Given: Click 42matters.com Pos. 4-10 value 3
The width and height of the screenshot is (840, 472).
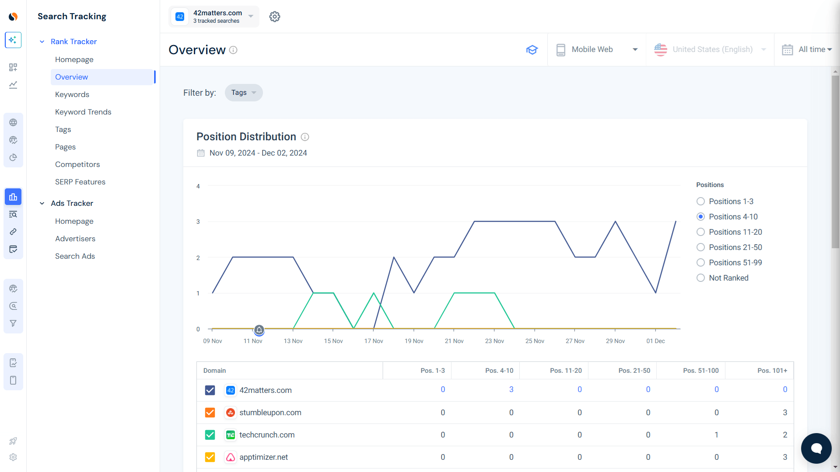Looking at the screenshot, I should click(x=511, y=389).
